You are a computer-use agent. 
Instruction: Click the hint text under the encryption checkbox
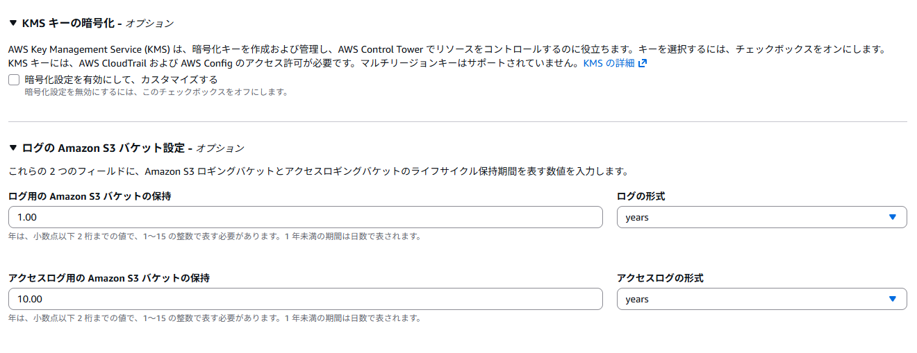coord(156,92)
